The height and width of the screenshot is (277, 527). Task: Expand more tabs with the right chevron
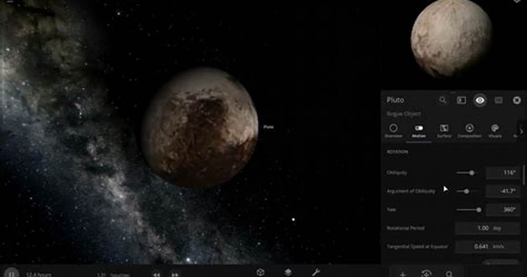pyautogui.click(x=521, y=131)
